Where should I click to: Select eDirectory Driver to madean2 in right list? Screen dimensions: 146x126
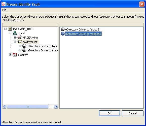83,34
